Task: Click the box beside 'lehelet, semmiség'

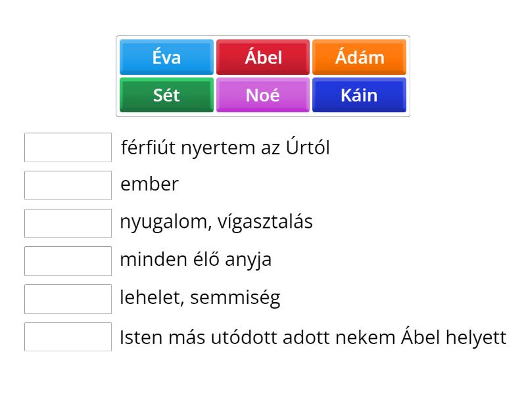Action: [68, 299]
